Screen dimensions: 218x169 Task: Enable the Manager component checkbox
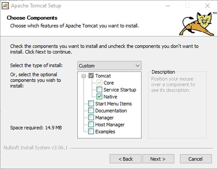[x=91, y=118]
